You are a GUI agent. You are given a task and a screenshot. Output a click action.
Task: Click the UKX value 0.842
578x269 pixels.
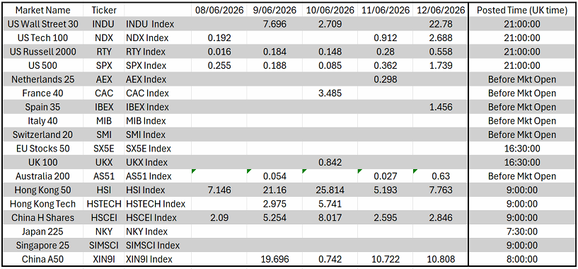tap(330, 163)
